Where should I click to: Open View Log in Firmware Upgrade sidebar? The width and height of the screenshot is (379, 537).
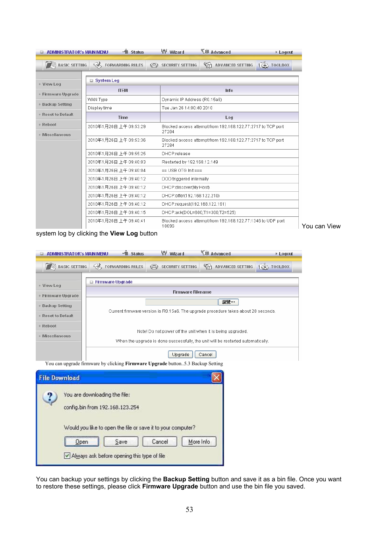[x=52, y=286]
